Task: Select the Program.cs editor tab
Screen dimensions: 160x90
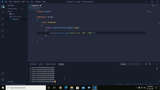Action: (x=35, y=5)
